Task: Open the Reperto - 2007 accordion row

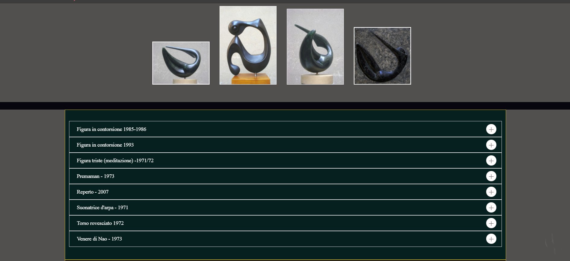Action: click(x=285, y=192)
